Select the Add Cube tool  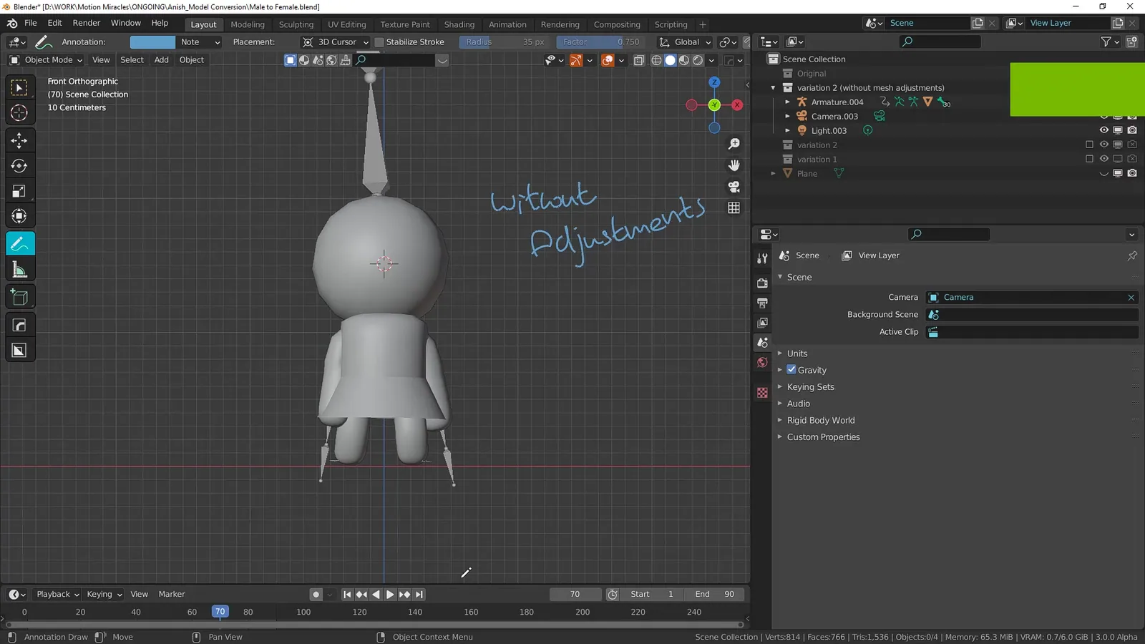point(19,298)
